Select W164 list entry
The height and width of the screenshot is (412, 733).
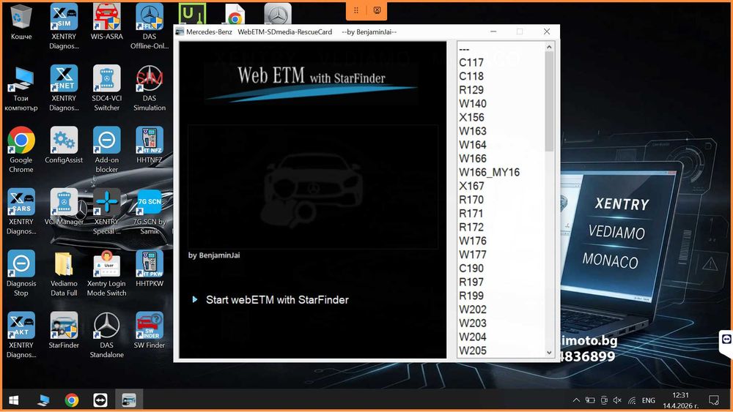coord(473,145)
